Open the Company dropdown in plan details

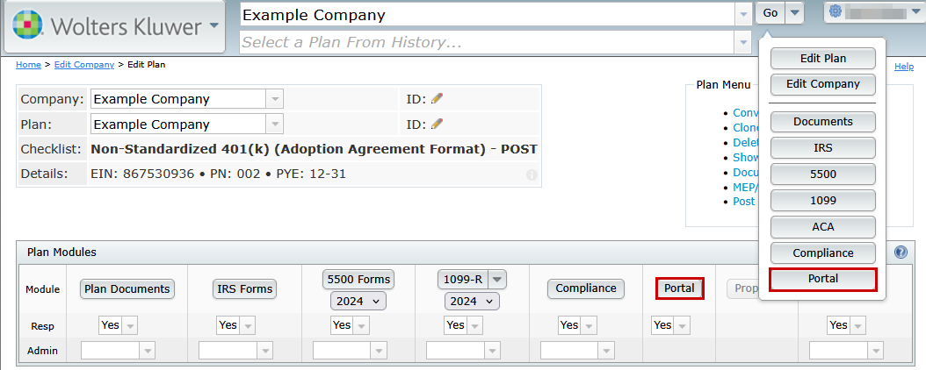(x=274, y=99)
